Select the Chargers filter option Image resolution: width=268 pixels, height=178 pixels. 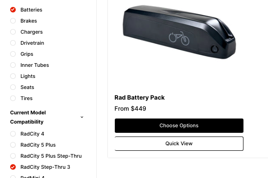point(13,32)
